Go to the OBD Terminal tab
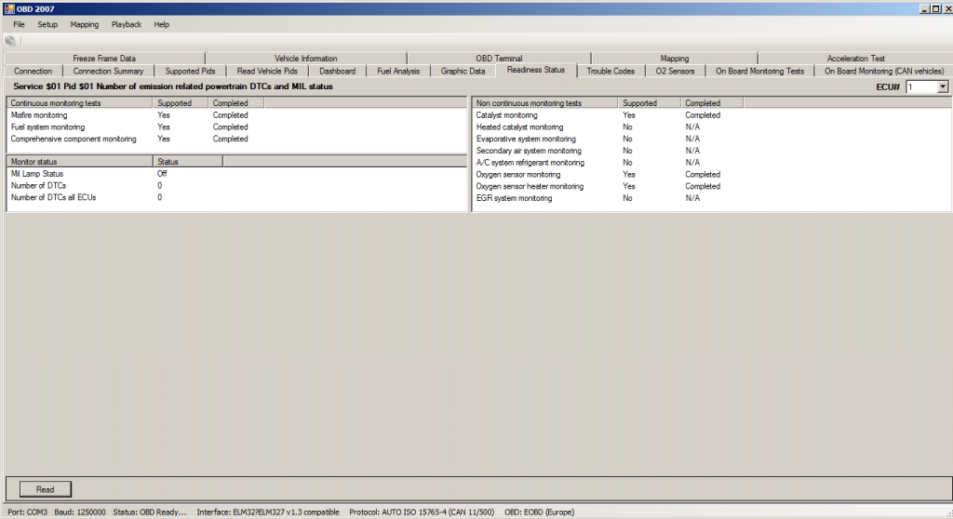The image size is (953, 519). (498, 59)
